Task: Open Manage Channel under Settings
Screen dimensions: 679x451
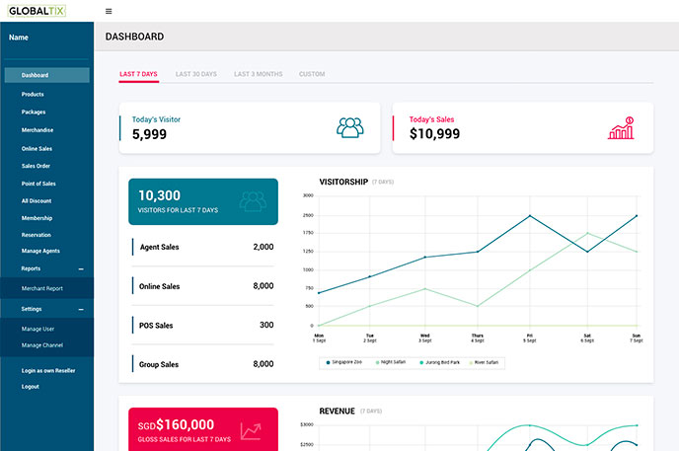Action: pyautogui.click(x=42, y=345)
